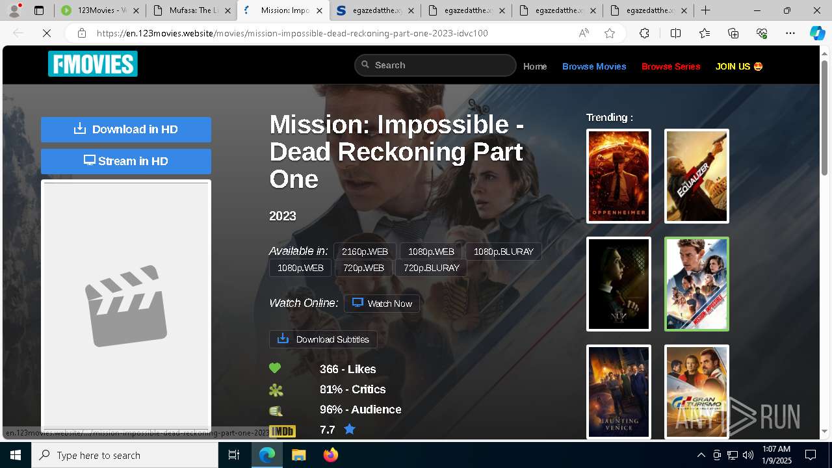Select the 720p.WEB quality
The height and width of the screenshot is (468, 832).
(363, 268)
